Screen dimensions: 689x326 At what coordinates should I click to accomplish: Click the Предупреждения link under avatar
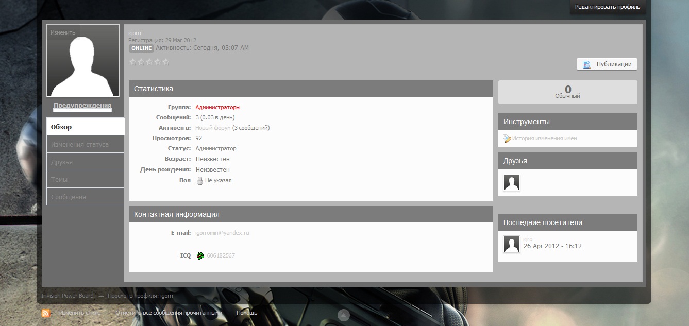82,105
